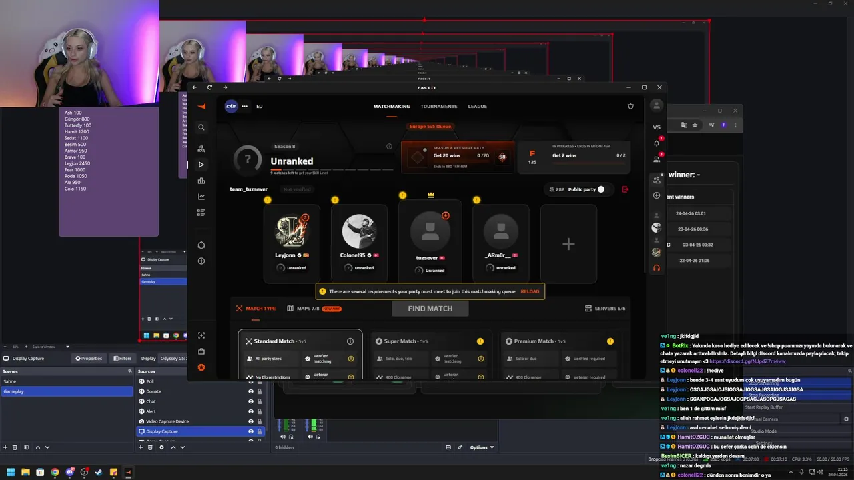
Task: Toggle visibility of the Chat source
Action: pos(251,401)
